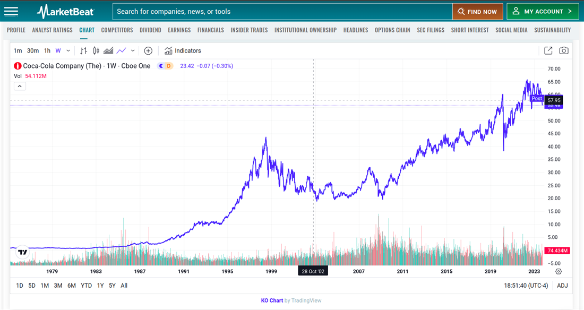Go to MarketBeat home via logo
The image size is (584, 310).
[x=65, y=12]
